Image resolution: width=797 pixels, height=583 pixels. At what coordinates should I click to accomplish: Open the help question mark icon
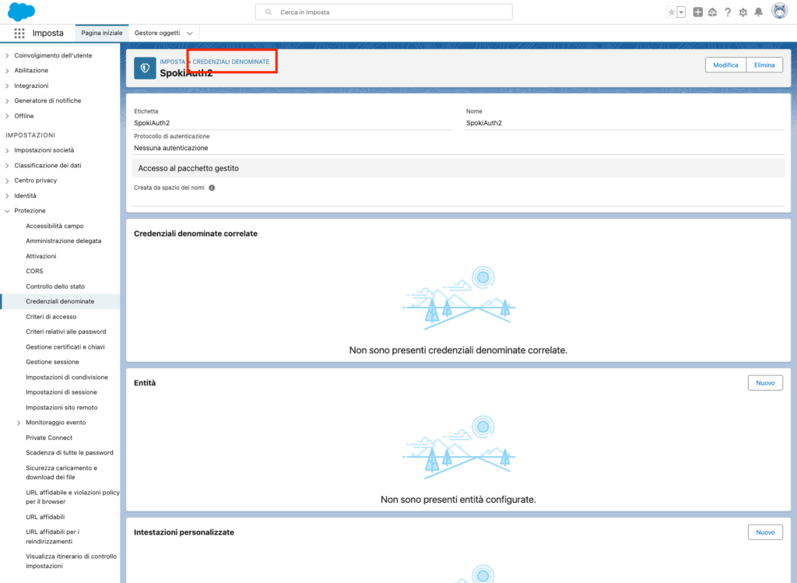coord(728,12)
